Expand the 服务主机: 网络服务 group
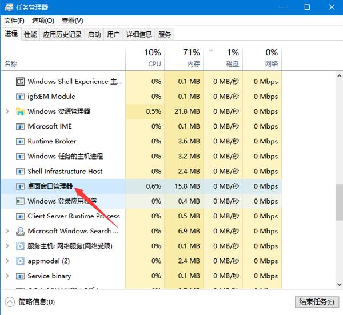The width and height of the screenshot is (343, 315). point(7,246)
